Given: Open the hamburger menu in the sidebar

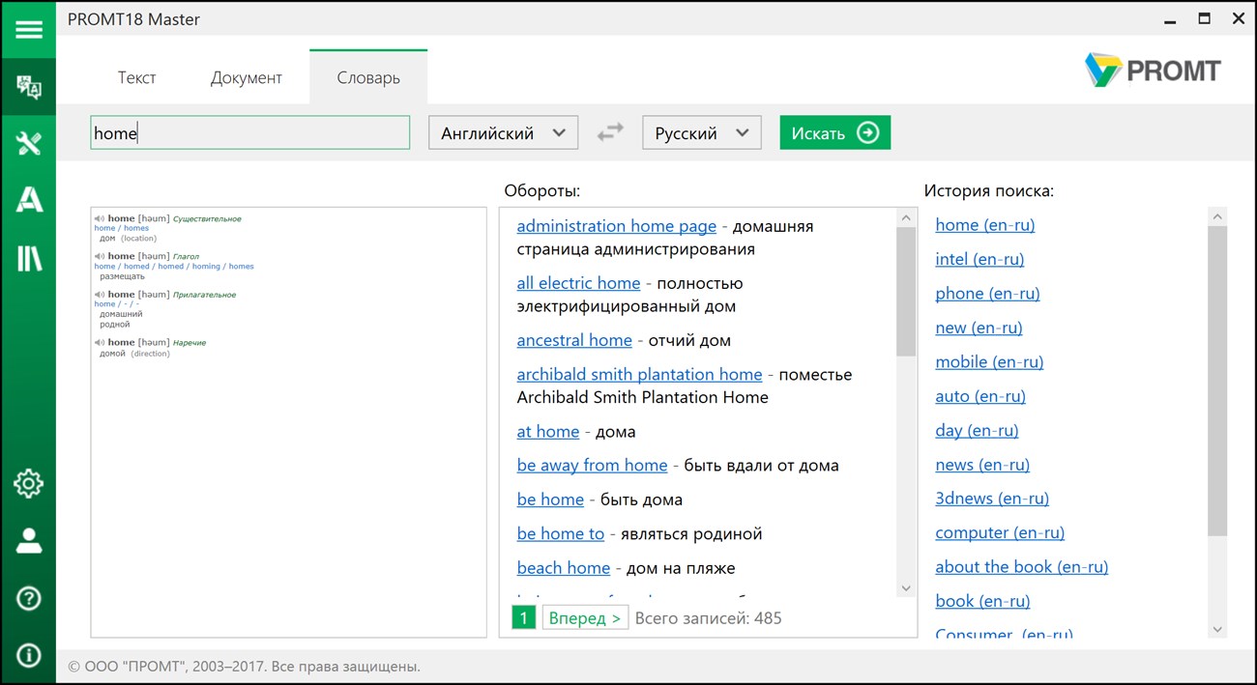Looking at the screenshot, I should 29,30.
